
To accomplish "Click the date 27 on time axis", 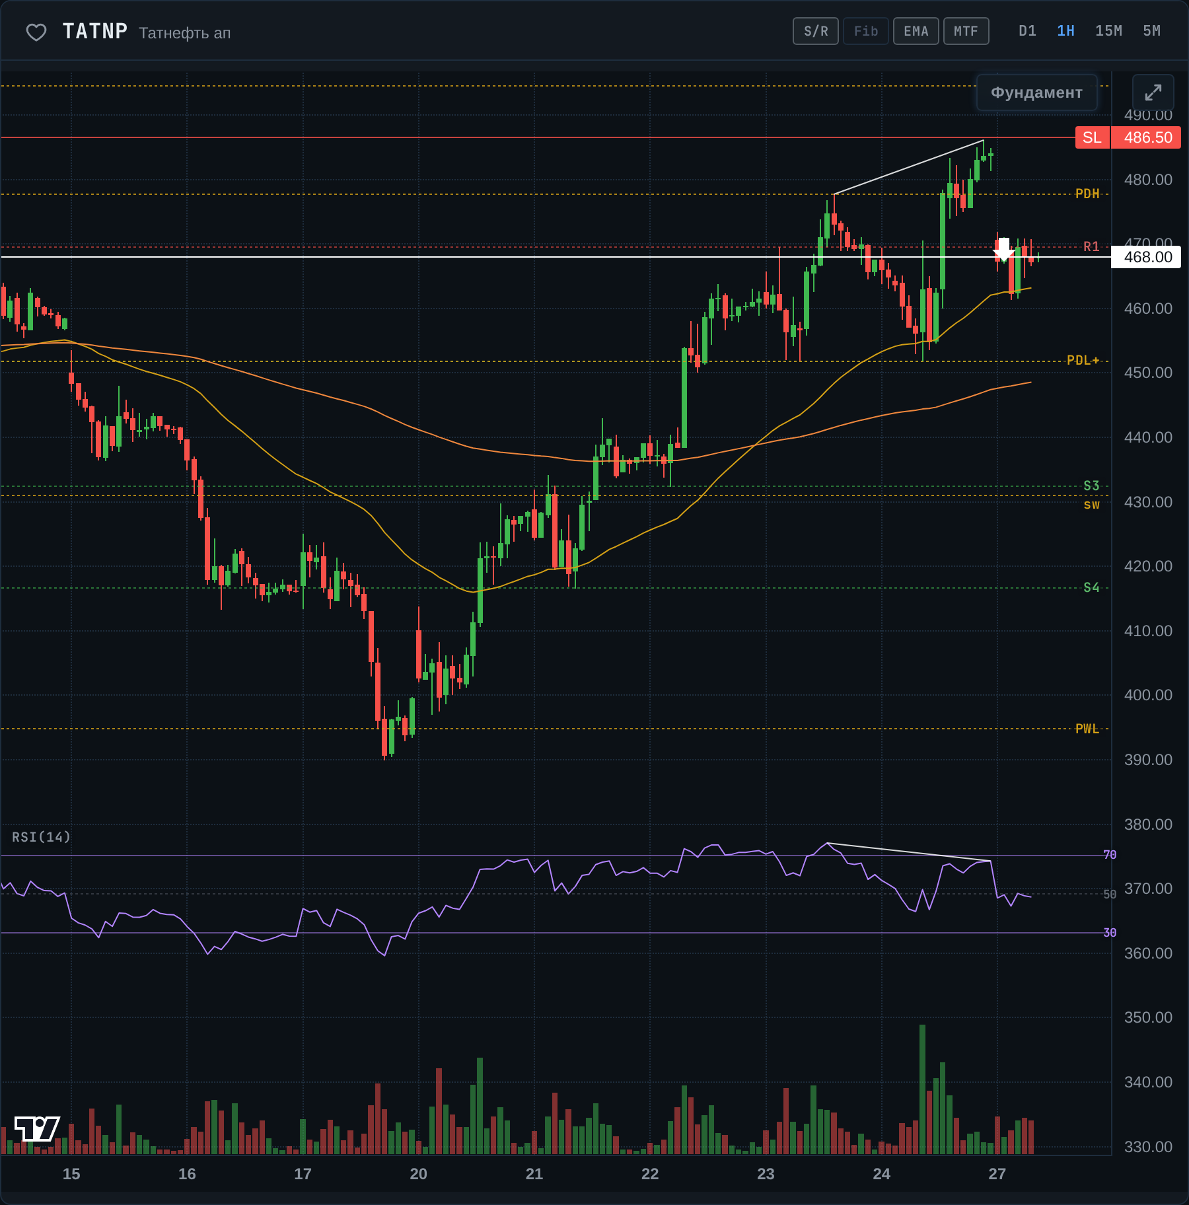I will (x=997, y=1174).
